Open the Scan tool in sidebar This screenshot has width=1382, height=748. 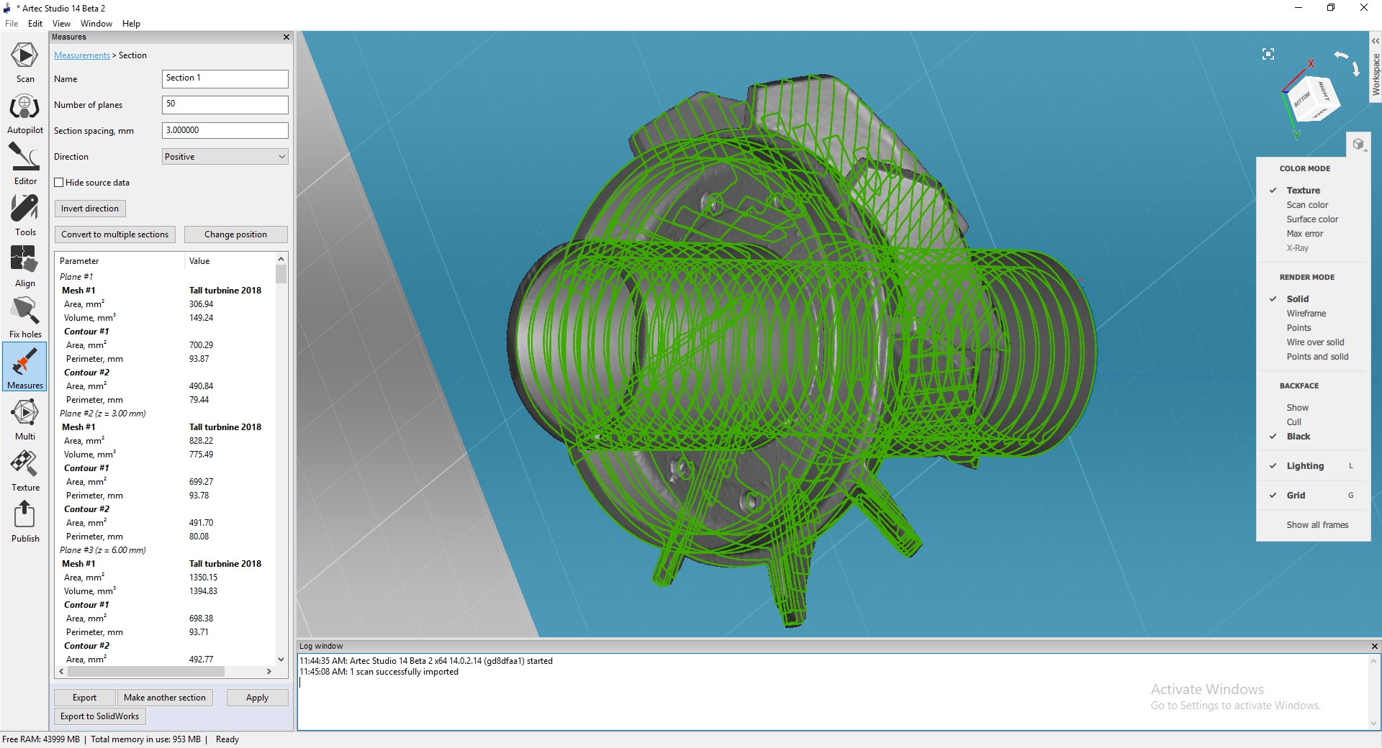click(x=24, y=62)
